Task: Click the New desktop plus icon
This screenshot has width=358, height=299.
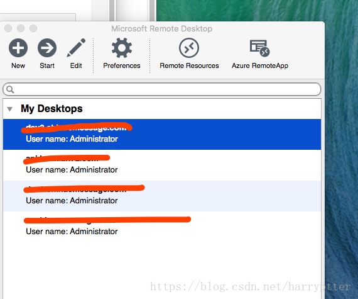Action: 18,48
